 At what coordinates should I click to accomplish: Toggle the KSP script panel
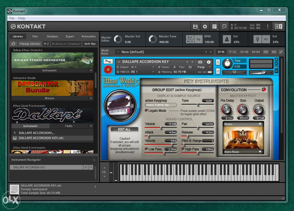pyautogui.click(x=266, y=52)
